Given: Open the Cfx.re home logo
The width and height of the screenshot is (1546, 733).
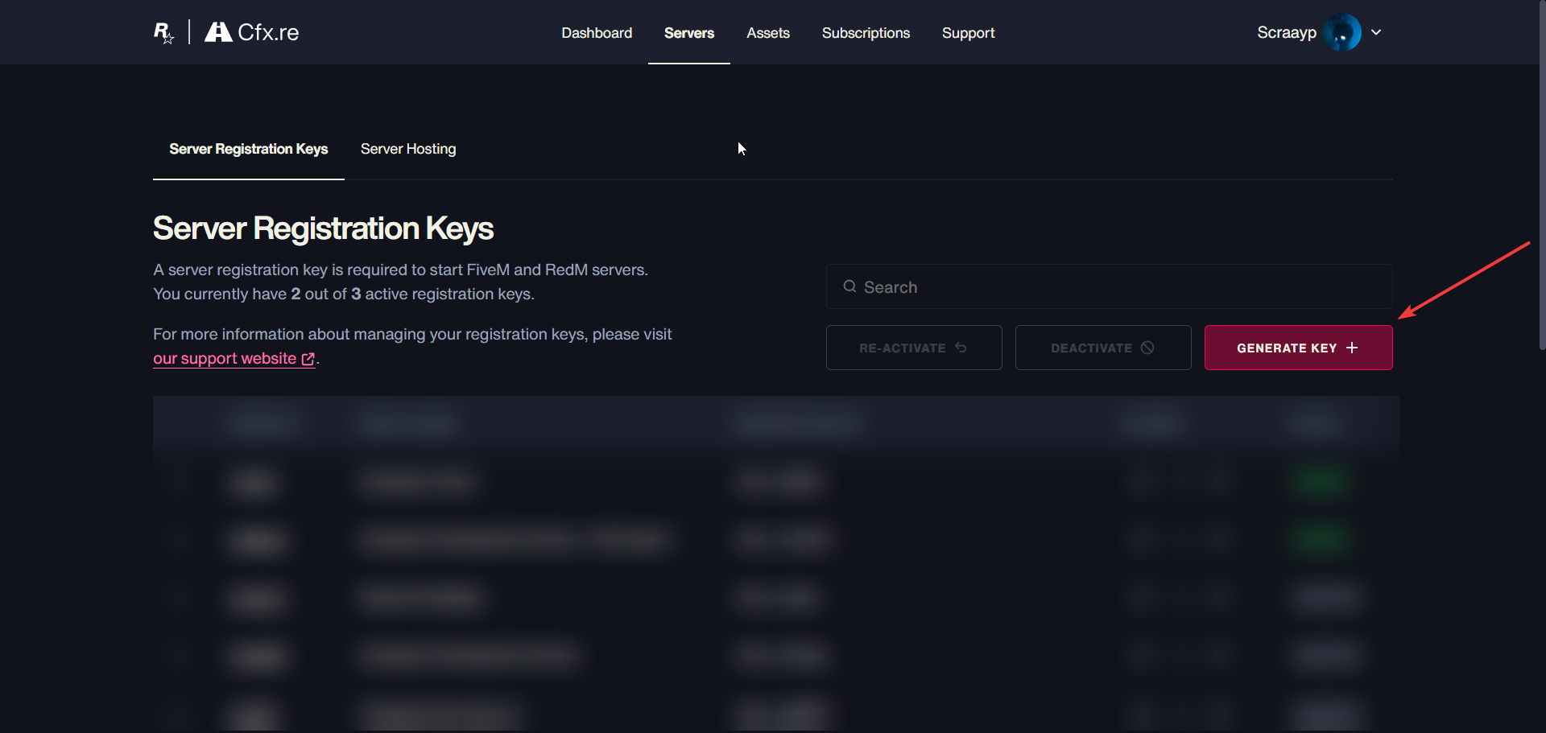Looking at the screenshot, I should [252, 32].
